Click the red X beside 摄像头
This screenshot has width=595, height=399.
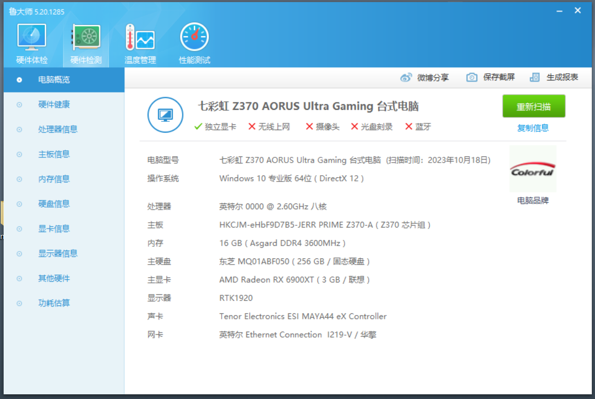coord(309,127)
